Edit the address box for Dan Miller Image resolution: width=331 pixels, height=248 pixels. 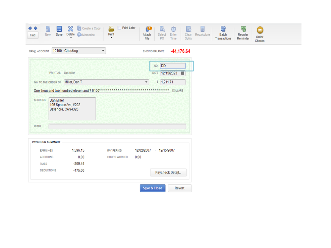pos(72,109)
